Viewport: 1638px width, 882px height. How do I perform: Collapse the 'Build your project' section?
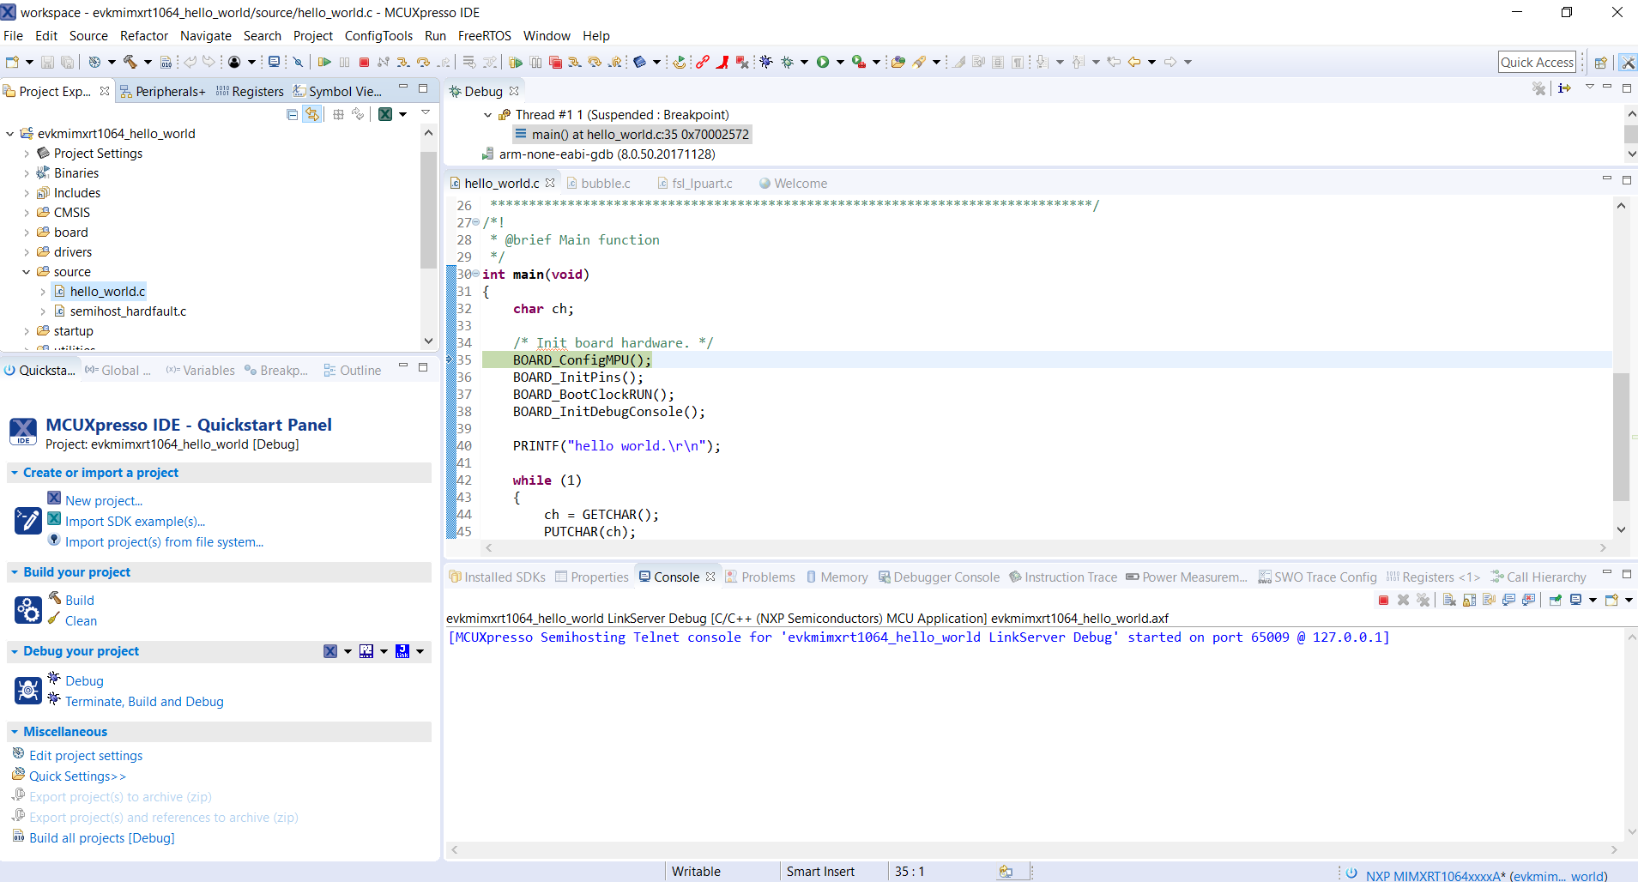point(15,572)
